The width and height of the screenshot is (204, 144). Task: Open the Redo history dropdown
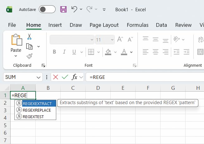(x=96, y=9)
